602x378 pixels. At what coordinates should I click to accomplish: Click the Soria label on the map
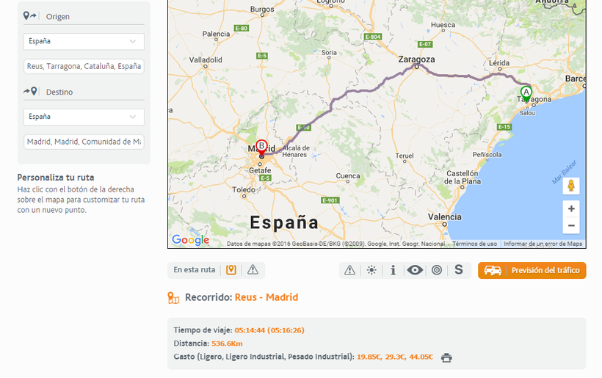coord(329,53)
